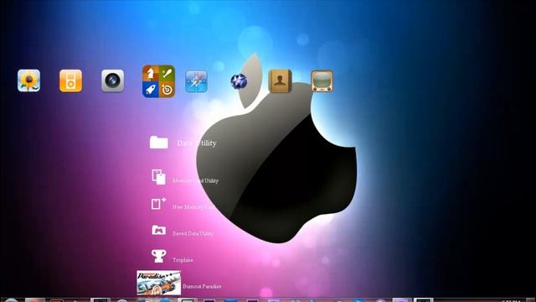The width and height of the screenshot is (536, 302).
Task: Open the camera lens icon
Action: coord(112,81)
